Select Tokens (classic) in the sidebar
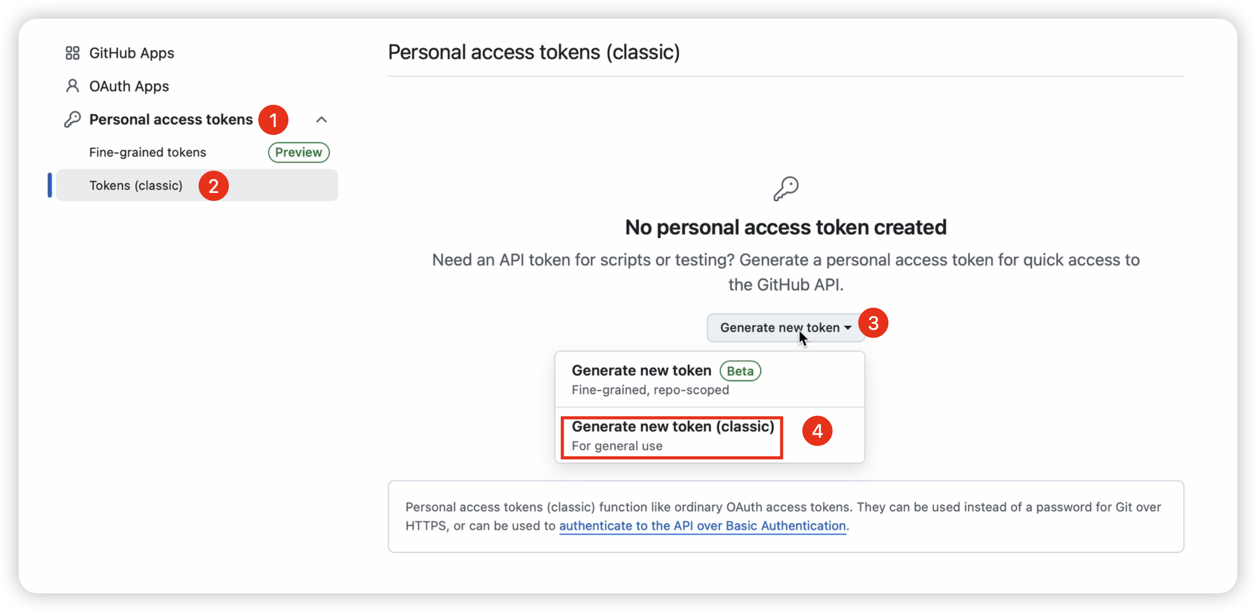 (x=136, y=186)
